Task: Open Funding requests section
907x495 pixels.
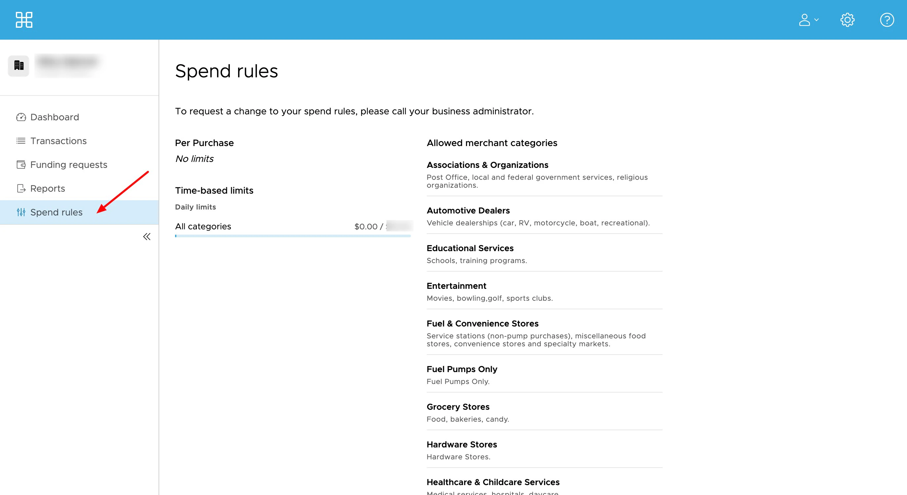Action: click(69, 165)
